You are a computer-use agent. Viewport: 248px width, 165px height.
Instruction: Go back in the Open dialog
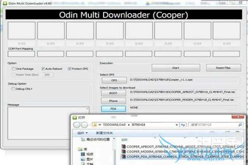(x=77, y=125)
